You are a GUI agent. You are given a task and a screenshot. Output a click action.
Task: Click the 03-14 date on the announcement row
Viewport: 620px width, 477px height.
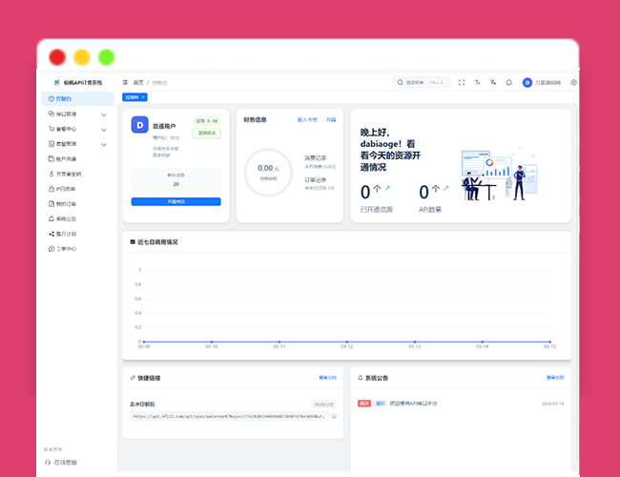click(x=553, y=404)
